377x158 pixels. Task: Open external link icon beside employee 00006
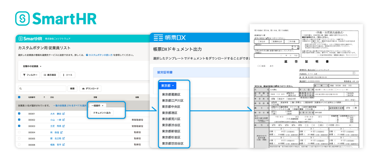[63, 145]
